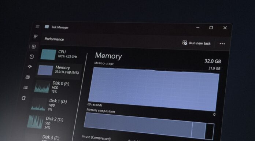The height and width of the screenshot is (141, 255).
Task: Click the Memory heading title
Action: point(108,56)
